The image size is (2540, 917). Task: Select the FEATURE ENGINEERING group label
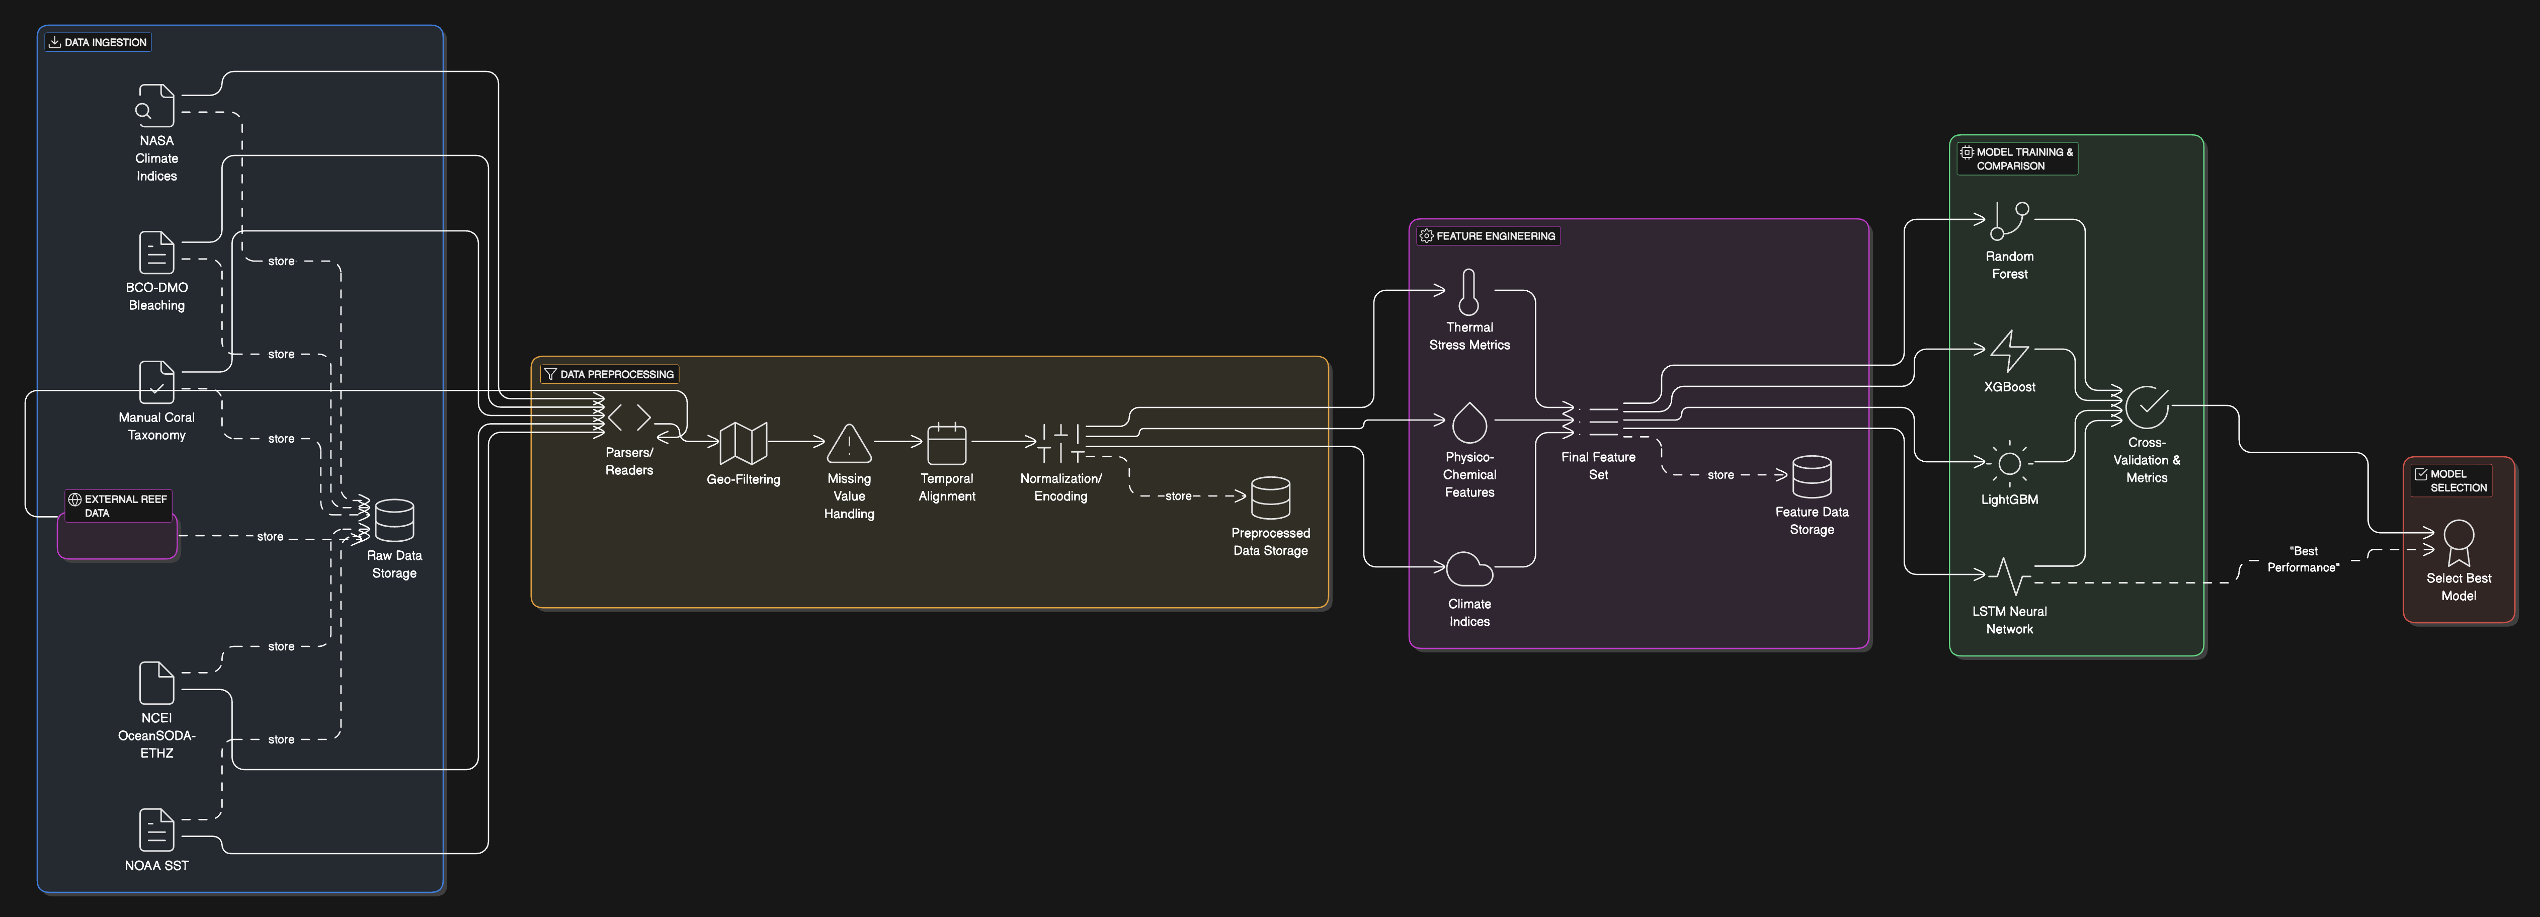click(x=1488, y=235)
